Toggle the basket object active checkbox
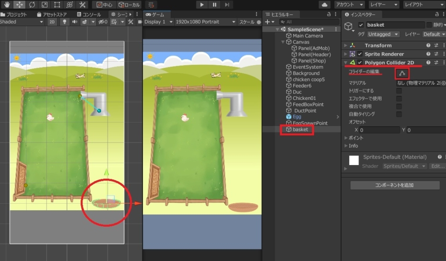Viewport: 446px width, 261px height. tap(361, 25)
